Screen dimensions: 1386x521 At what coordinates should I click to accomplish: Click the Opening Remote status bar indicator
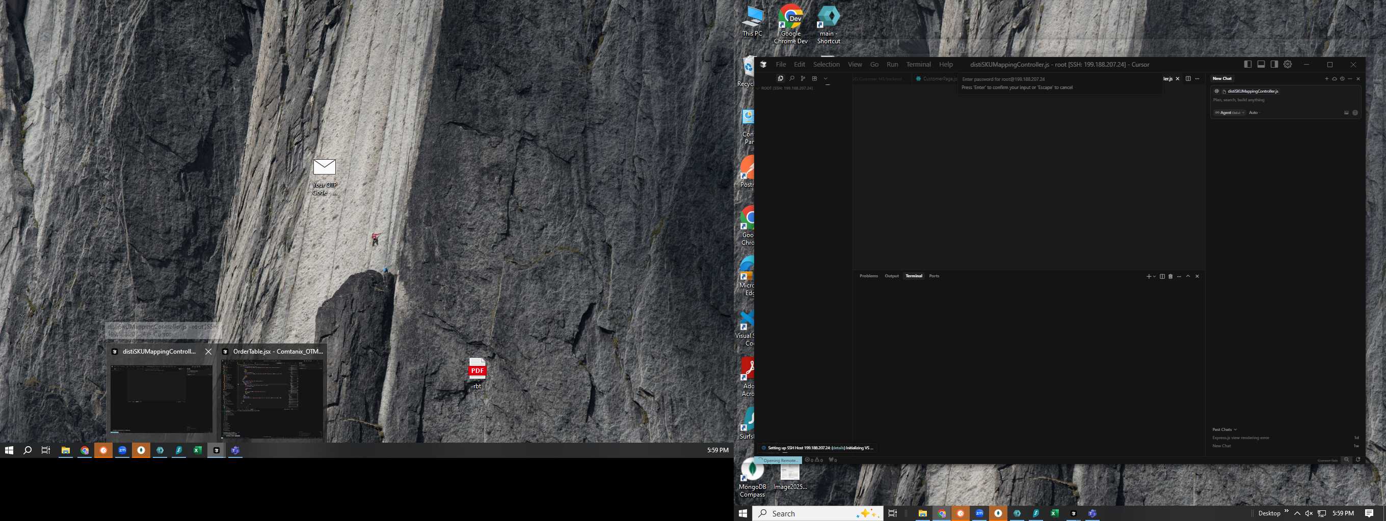click(778, 460)
